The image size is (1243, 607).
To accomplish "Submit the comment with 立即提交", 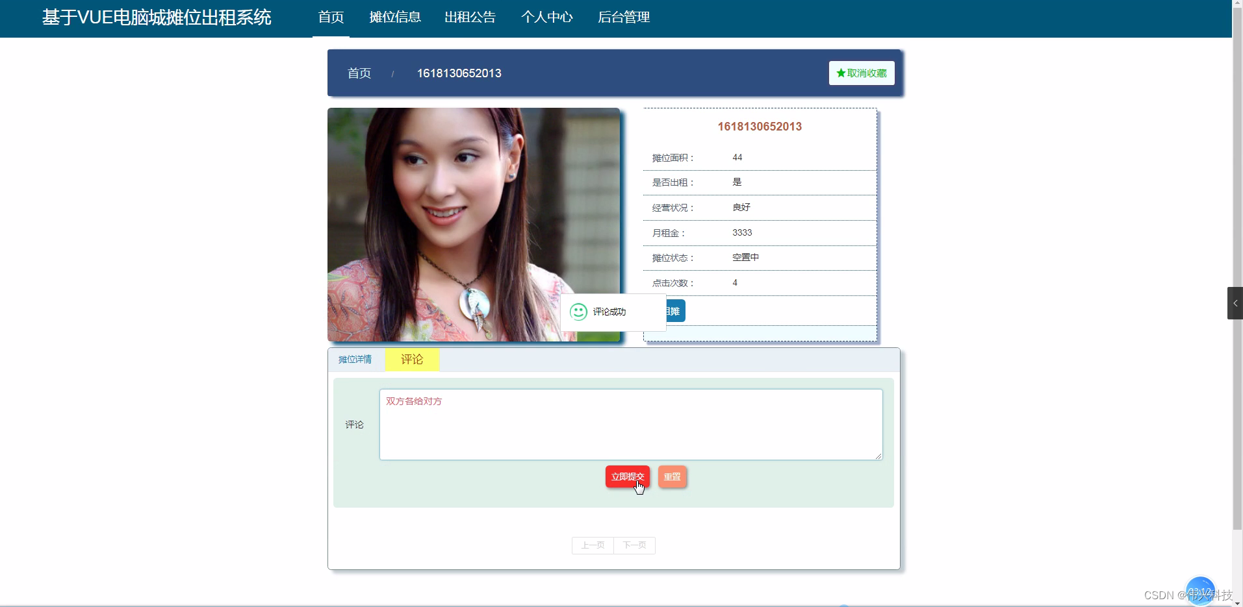I will 628,477.
